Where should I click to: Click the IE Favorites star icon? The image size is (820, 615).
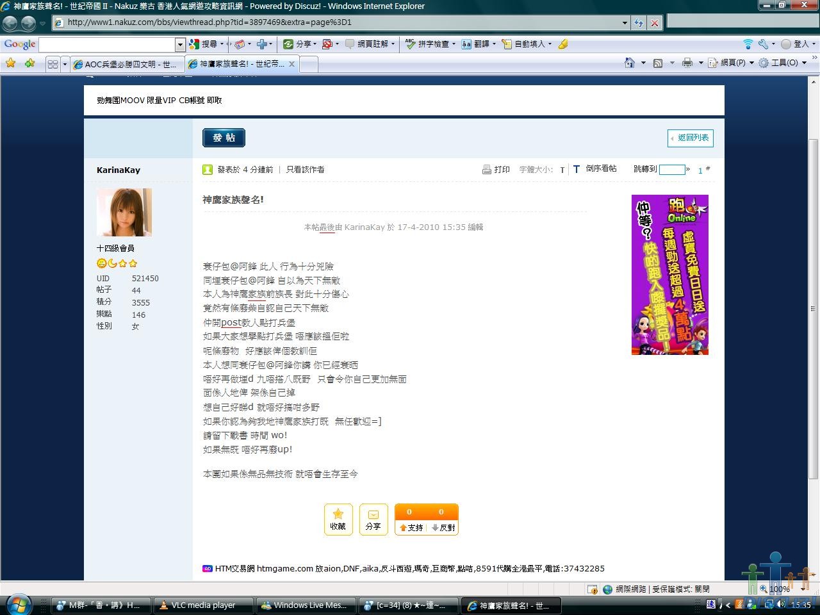[10, 63]
